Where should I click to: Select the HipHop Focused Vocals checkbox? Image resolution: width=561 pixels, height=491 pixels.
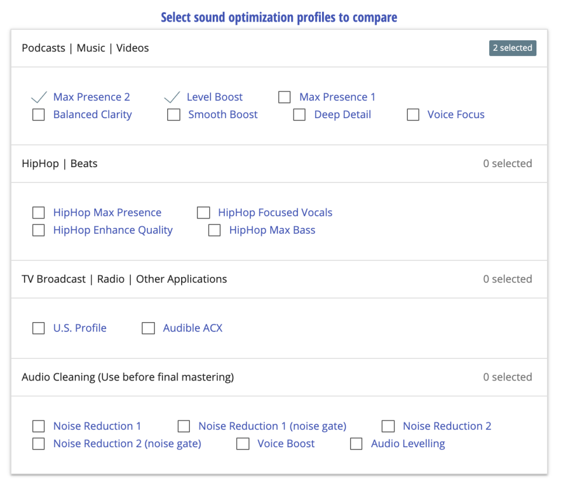point(203,213)
